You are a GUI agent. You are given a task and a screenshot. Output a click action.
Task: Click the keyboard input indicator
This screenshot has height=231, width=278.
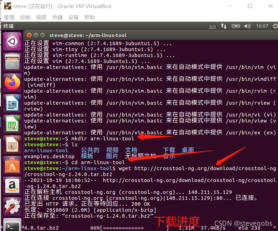[213, 26]
